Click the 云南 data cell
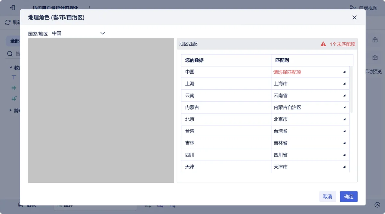This screenshot has width=385, height=214. (x=226, y=96)
